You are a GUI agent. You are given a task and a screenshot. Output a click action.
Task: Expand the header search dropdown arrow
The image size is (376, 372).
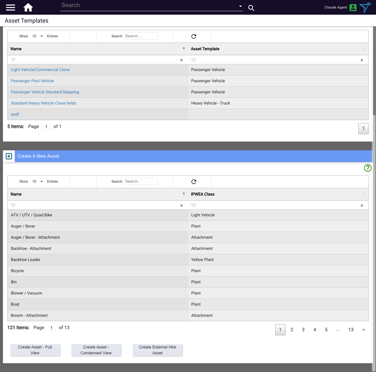point(241,6)
